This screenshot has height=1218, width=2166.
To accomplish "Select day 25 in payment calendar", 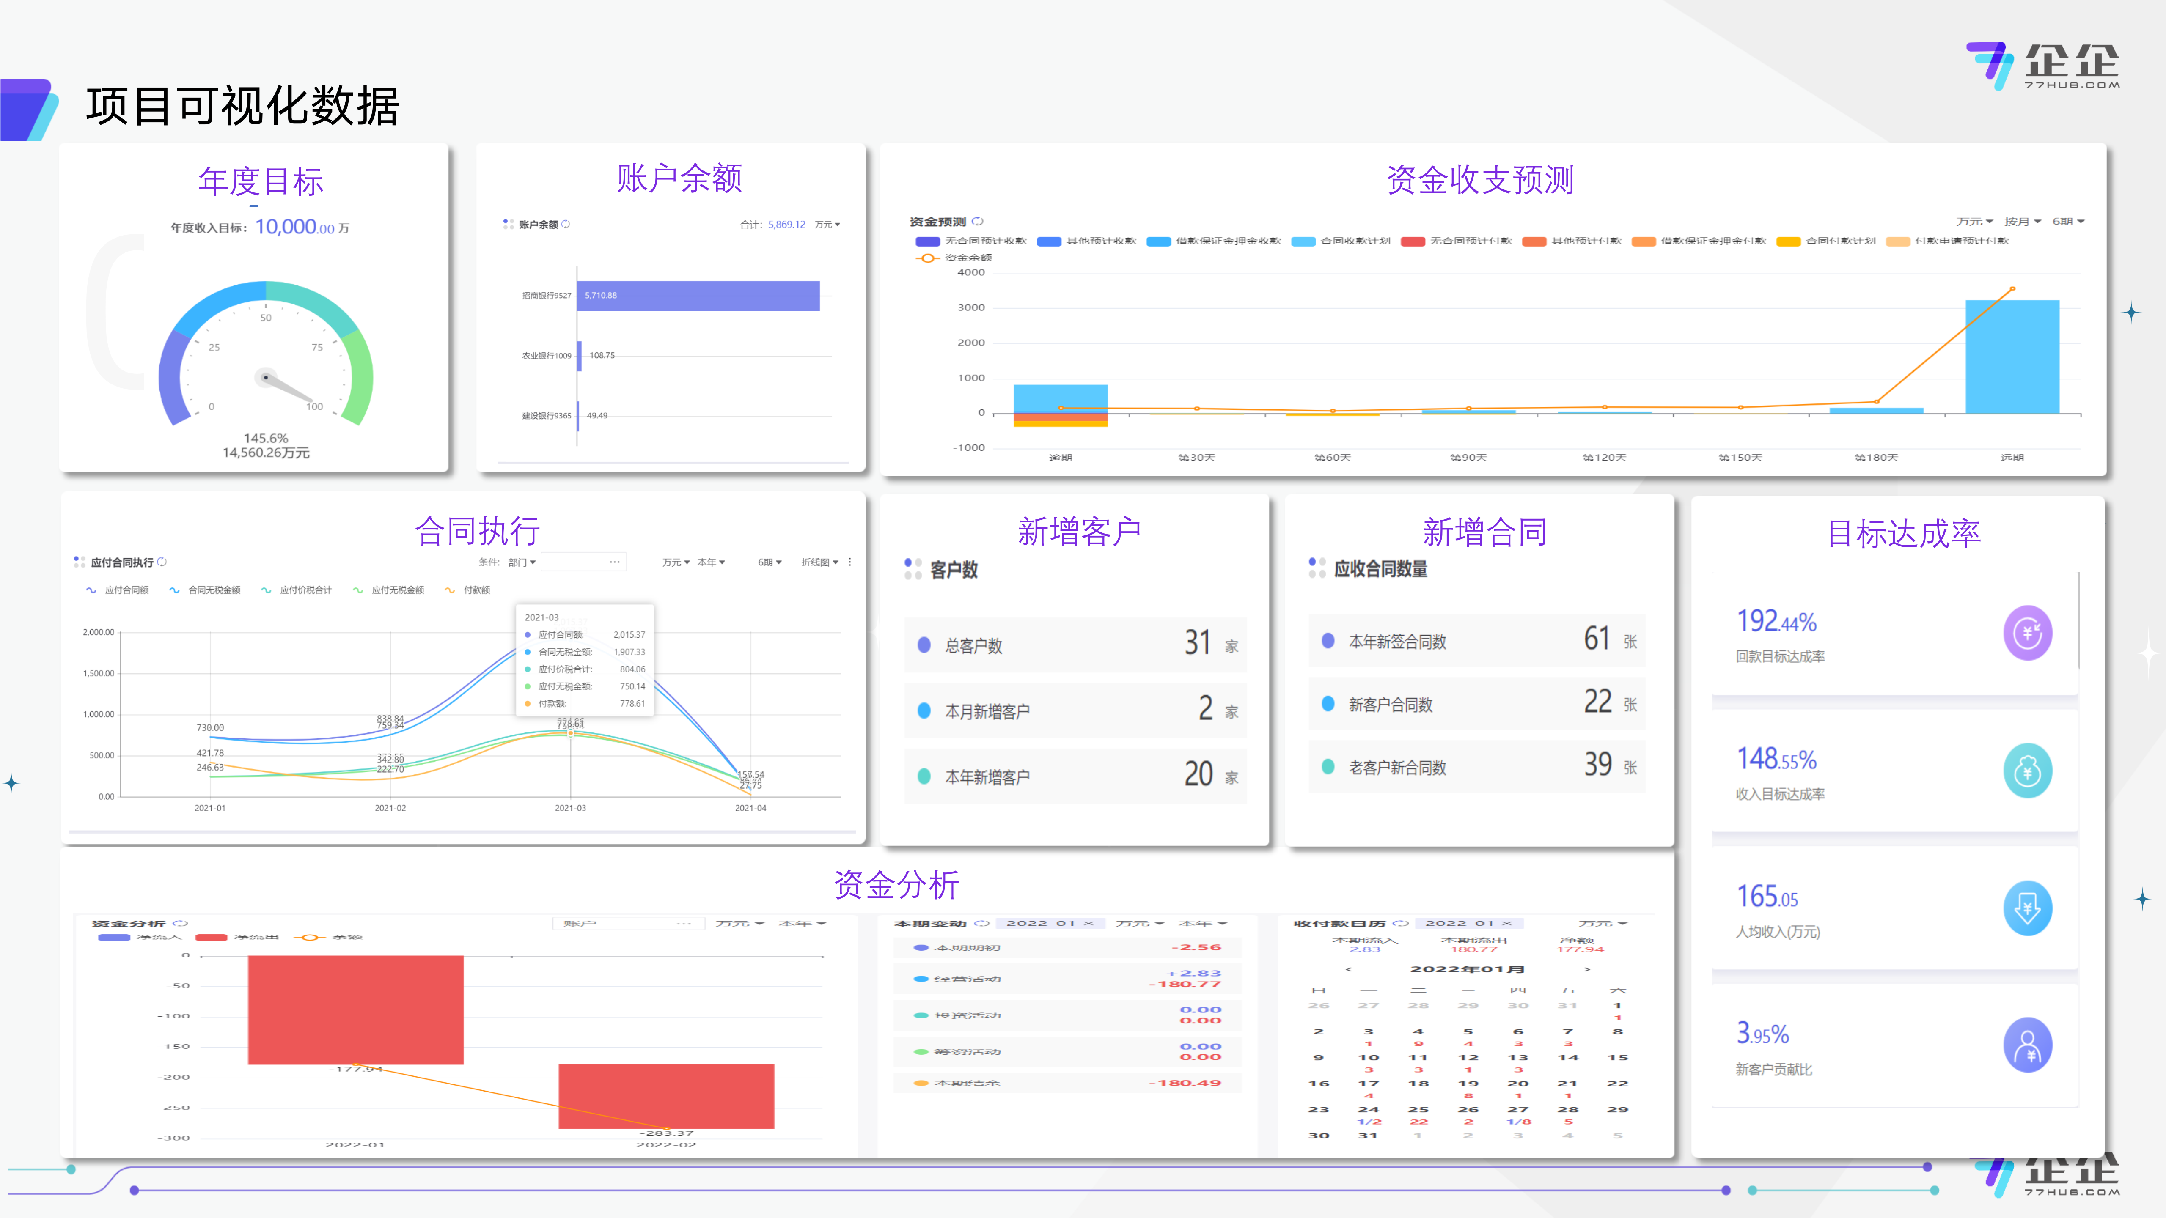I will (x=1418, y=1111).
